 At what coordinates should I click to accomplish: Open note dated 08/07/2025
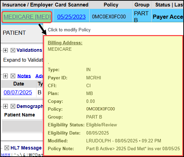(x=18, y=92)
